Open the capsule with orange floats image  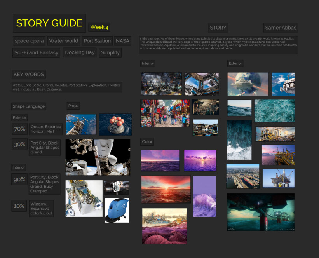(x=115, y=124)
